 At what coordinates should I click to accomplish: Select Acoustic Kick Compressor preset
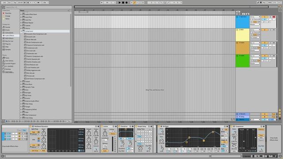[x=37, y=34]
